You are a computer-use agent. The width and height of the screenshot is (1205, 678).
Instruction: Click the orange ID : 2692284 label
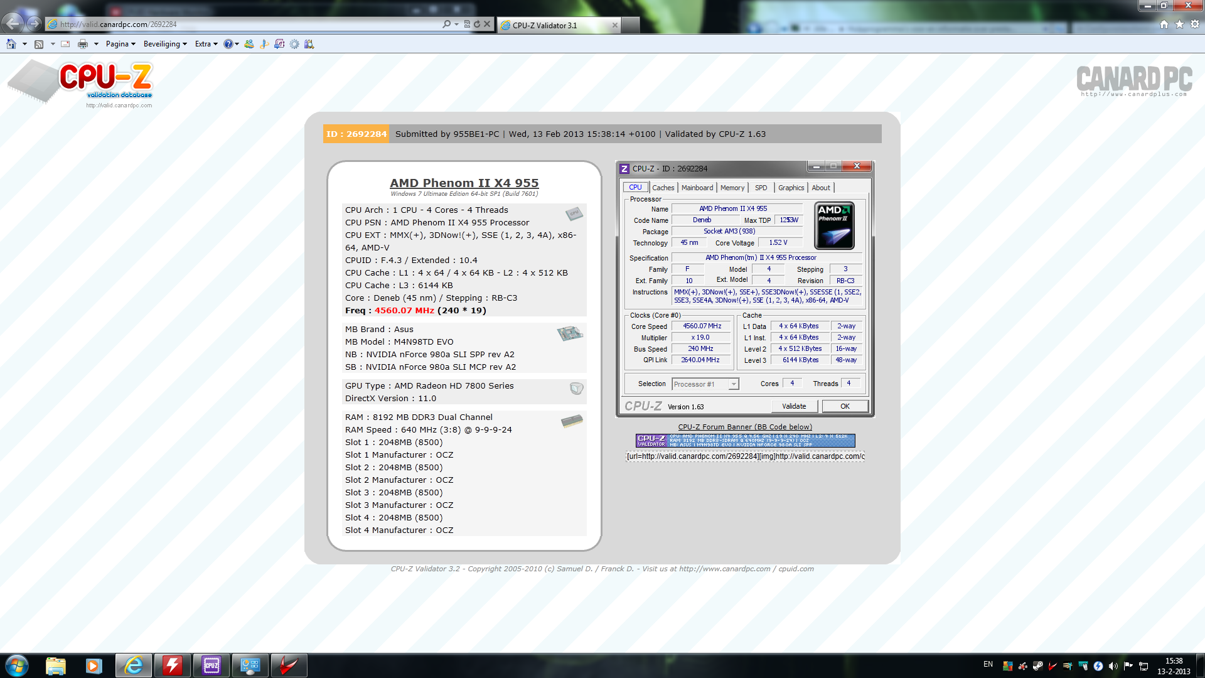pos(356,134)
